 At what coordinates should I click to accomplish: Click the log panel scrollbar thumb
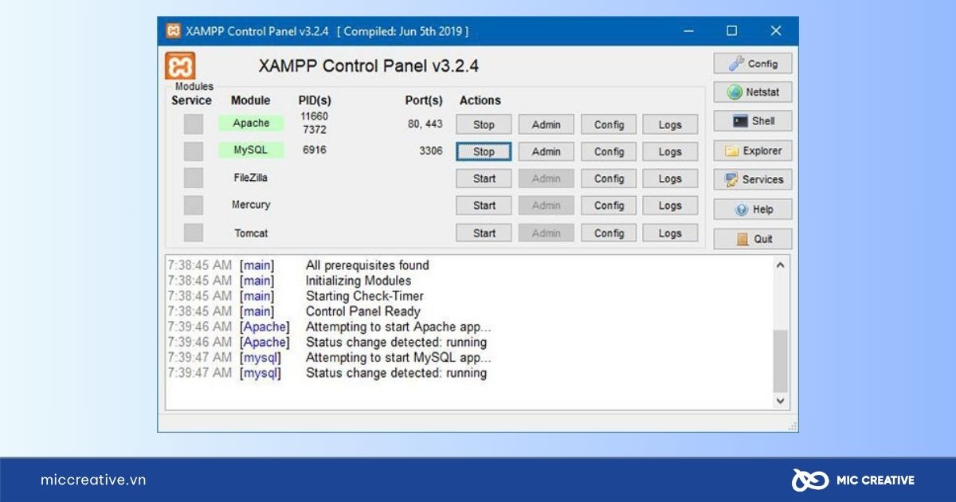pyautogui.click(x=780, y=360)
